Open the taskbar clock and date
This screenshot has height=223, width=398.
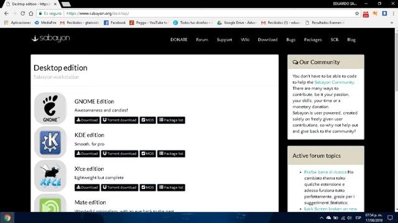coord(374,217)
